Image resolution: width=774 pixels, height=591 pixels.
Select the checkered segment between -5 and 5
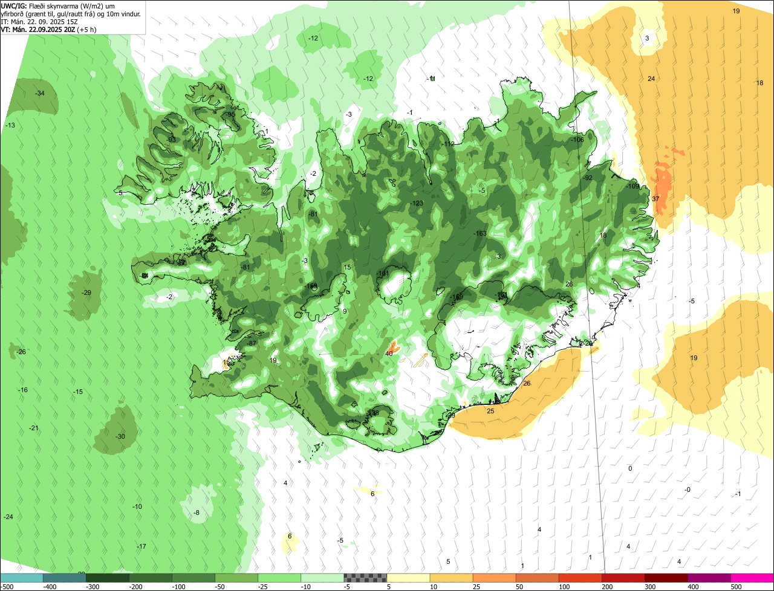(365, 578)
